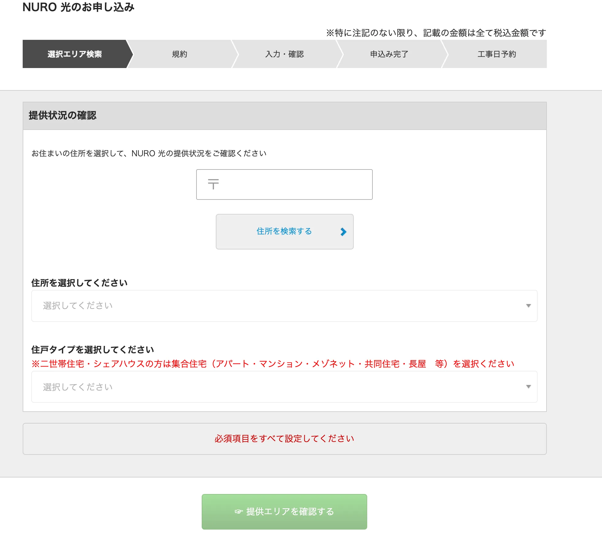Click the postal code input field
This screenshot has width=602, height=540.
[x=284, y=184]
